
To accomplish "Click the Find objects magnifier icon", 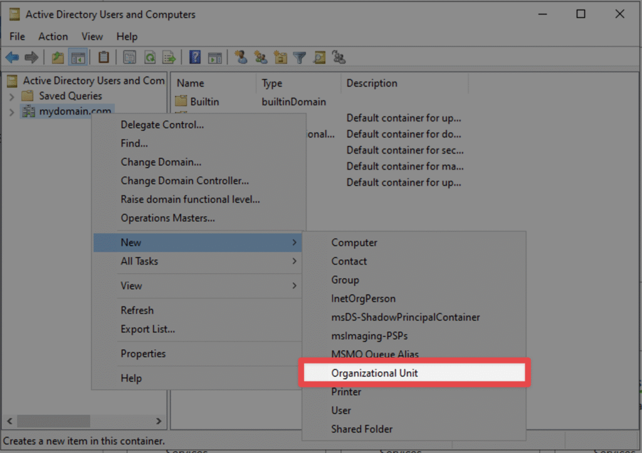I will [319, 57].
